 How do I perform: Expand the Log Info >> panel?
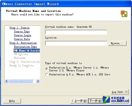[120, 92]
